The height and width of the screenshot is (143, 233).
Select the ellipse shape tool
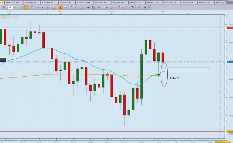[126, 7]
